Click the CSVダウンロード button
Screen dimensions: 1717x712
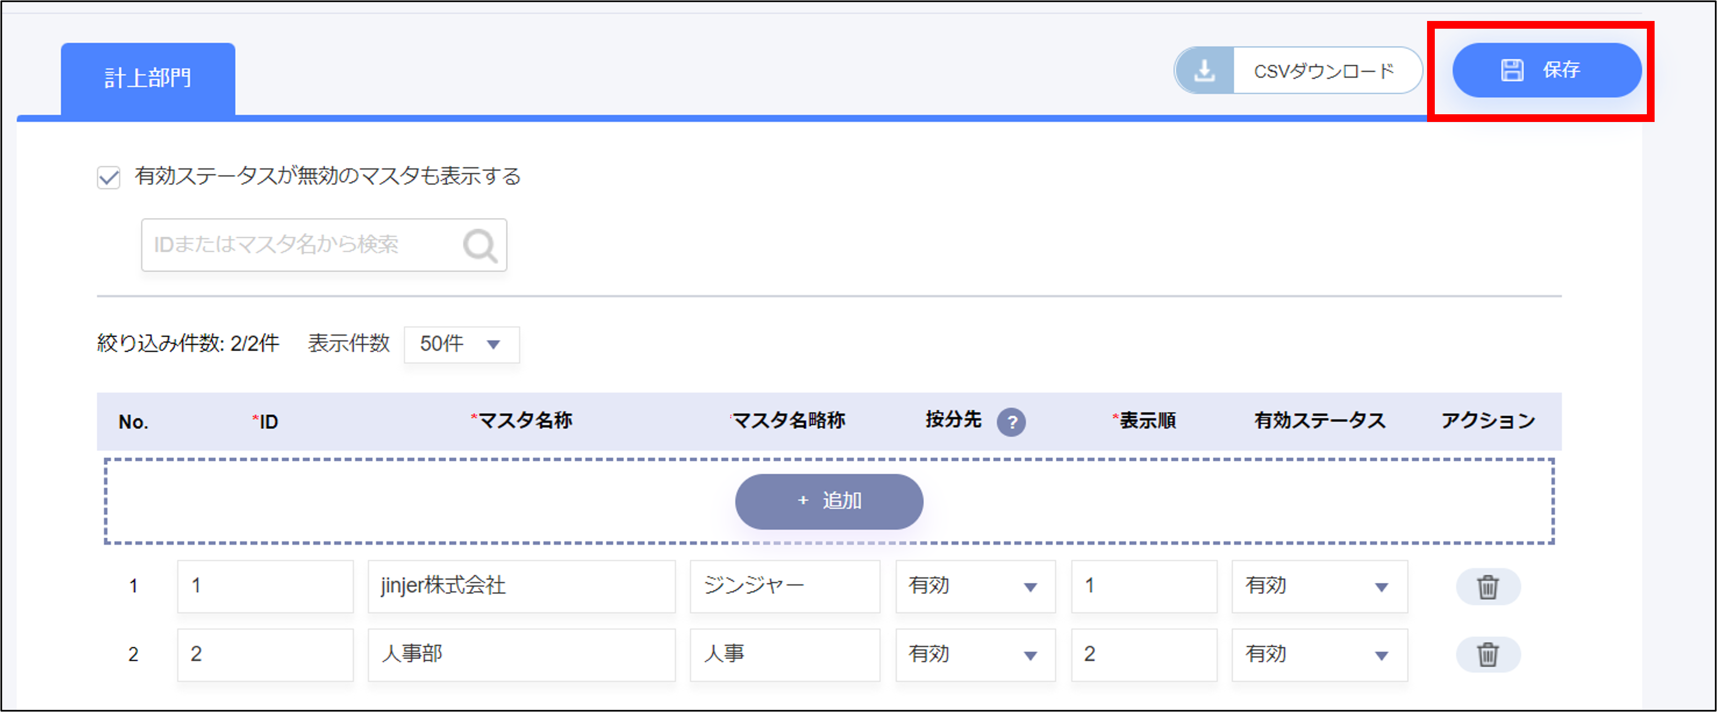coord(1324,71)
